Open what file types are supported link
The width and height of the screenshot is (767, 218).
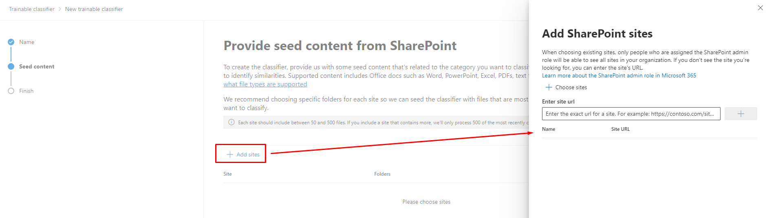coord(265,84)
